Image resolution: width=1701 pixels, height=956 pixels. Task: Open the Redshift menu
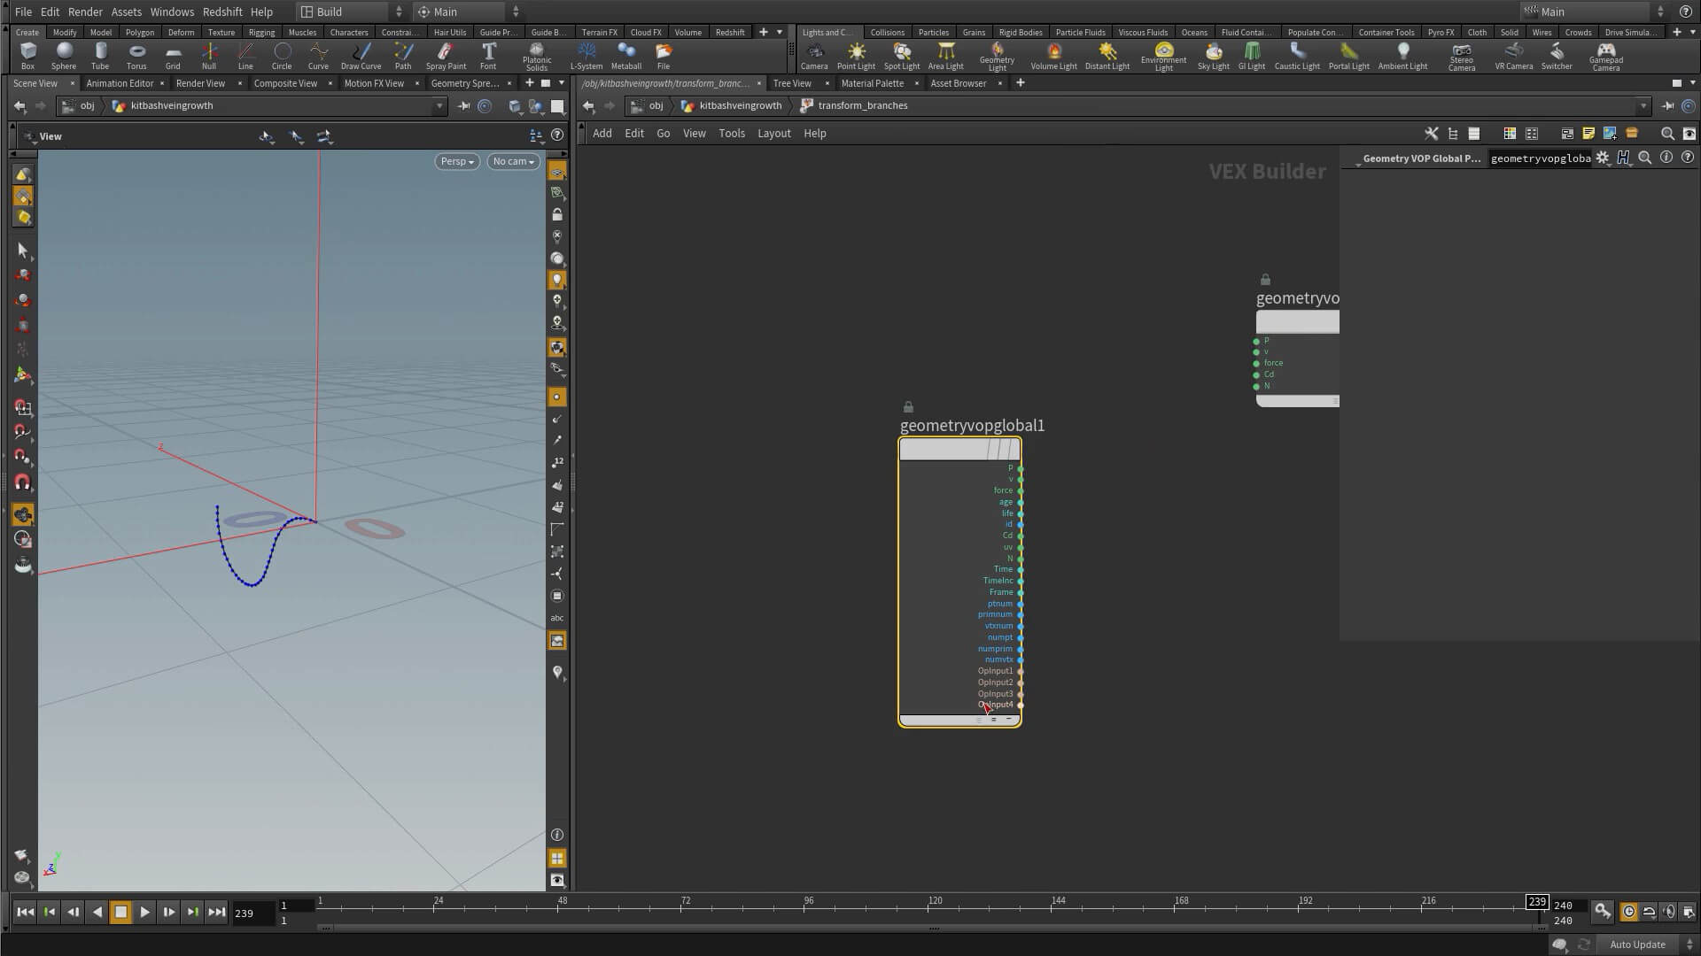[x=222, y=12]
